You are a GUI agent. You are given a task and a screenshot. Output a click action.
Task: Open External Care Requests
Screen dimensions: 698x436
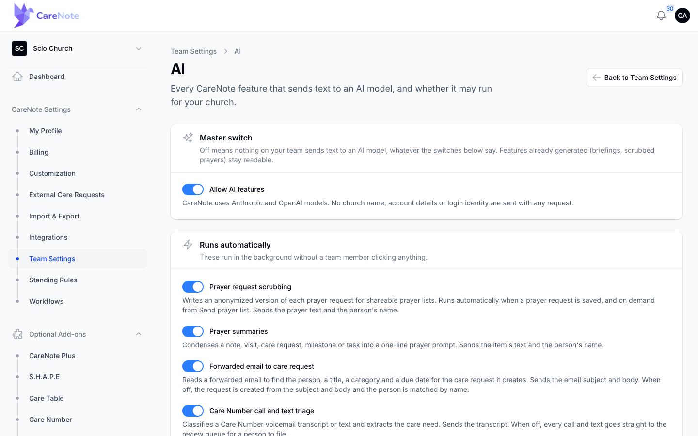(x=78, y=195)
